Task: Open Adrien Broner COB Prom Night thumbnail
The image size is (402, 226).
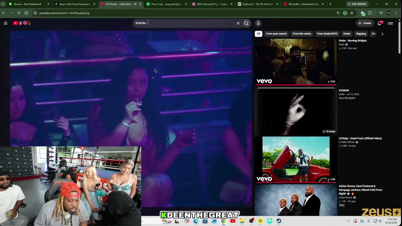Action: point(296,200)
